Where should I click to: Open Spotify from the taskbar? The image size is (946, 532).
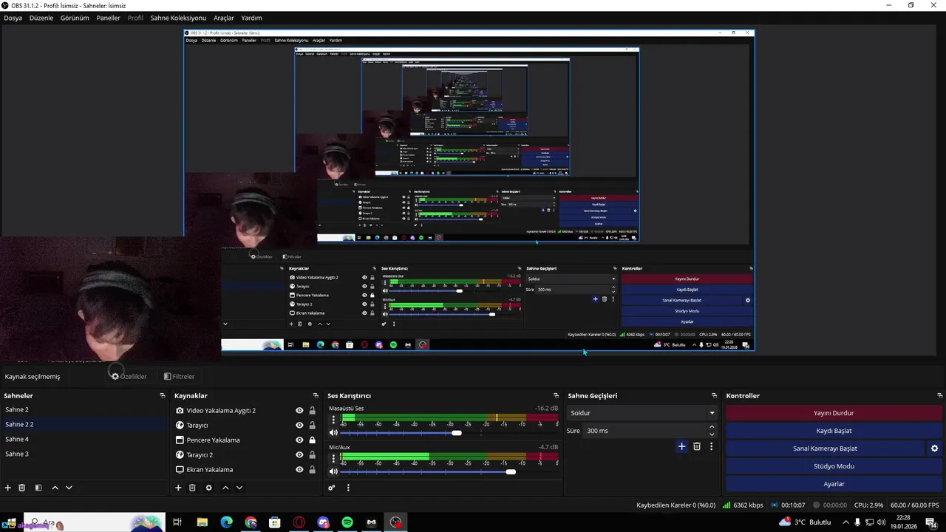click(347, 522)
